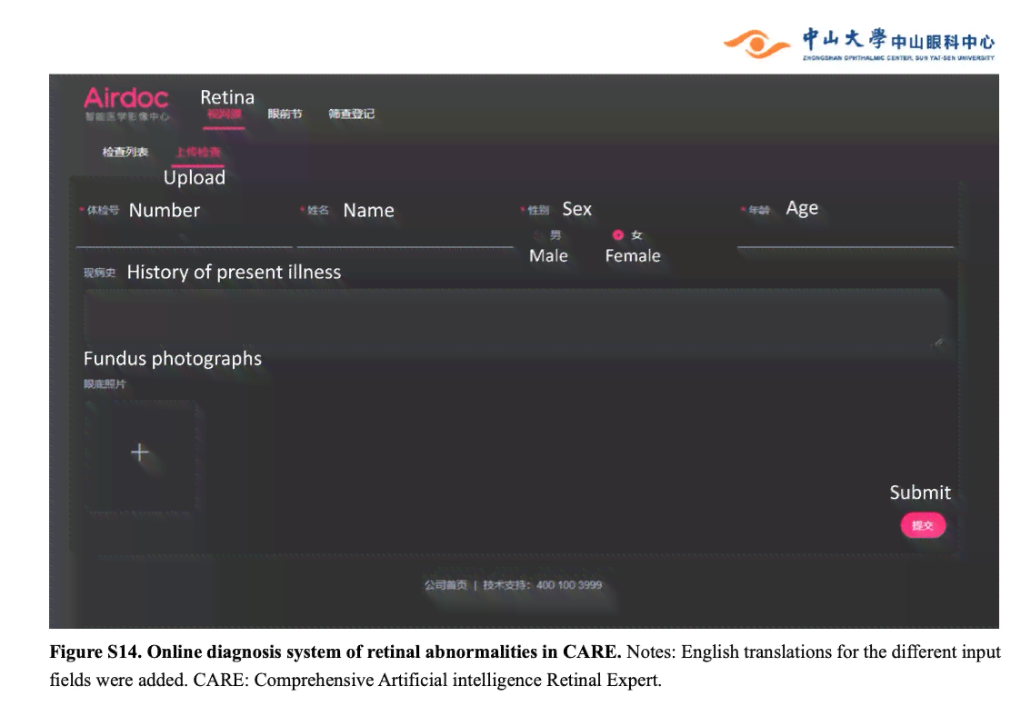Select the Female radio button
Viewport: 1031px width, 716px height.
click(618, 234)
